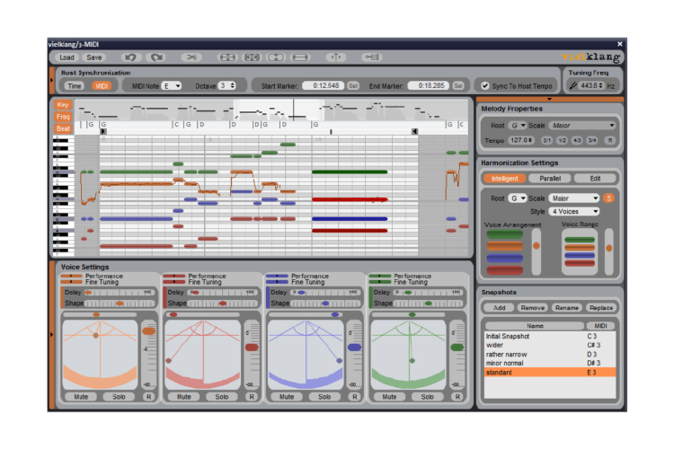Click the tuning fork icon
Viewport: 674px width, 449px height.
point(572,85)
